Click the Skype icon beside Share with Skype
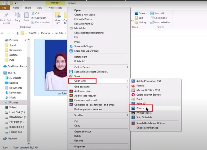The width and height of the screenshot is (207, 150). (71, 46)
